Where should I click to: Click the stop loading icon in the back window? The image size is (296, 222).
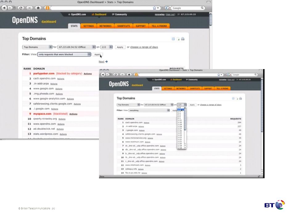[x=29, y=8]
